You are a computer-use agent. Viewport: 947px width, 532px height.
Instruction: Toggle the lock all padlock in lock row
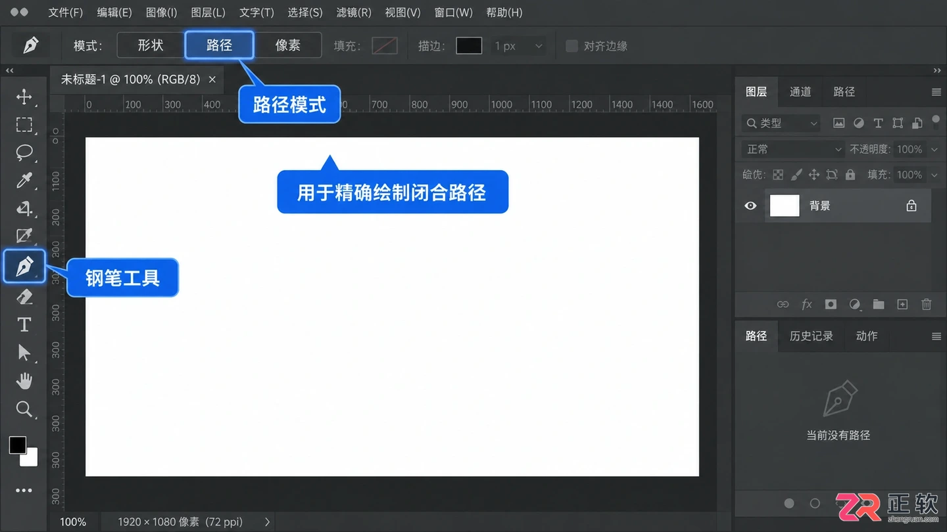click(850, 175)
